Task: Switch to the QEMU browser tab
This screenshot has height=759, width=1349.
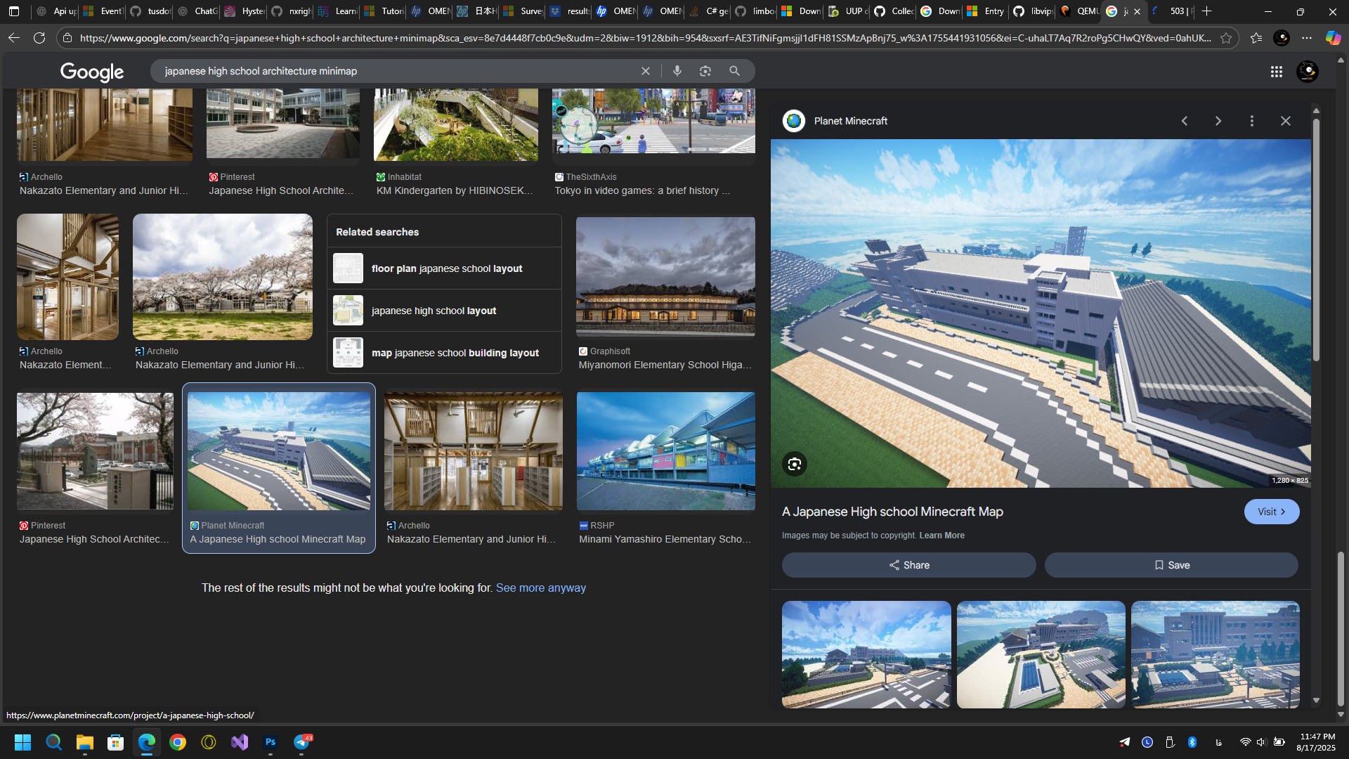Action: [1081, 11]
